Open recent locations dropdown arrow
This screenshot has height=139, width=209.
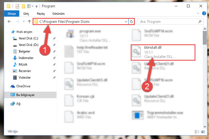coord(24,21)
